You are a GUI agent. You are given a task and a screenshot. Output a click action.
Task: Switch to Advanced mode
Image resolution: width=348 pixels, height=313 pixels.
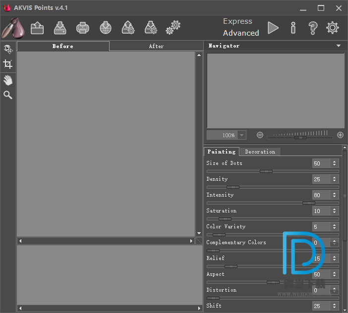[241, 33]
